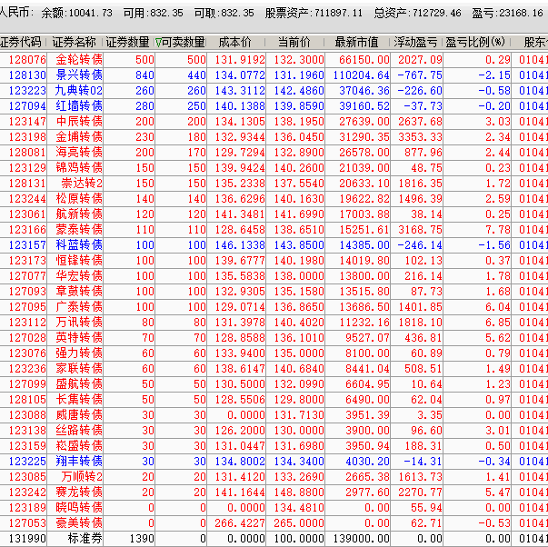Viewport: 548px width, 547px height.
Task: Select the 金轮转债 row name
Action: pos(79,60)
